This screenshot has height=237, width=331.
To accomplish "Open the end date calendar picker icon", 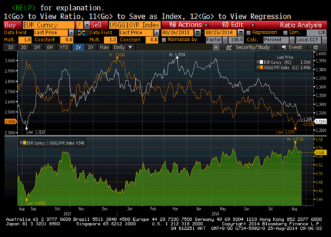I will click(241, 32).
